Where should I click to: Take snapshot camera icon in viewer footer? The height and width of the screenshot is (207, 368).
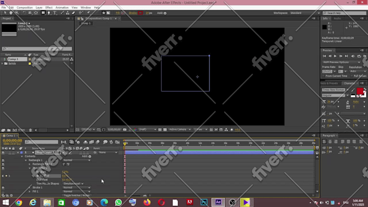click(x=125, y=129)
